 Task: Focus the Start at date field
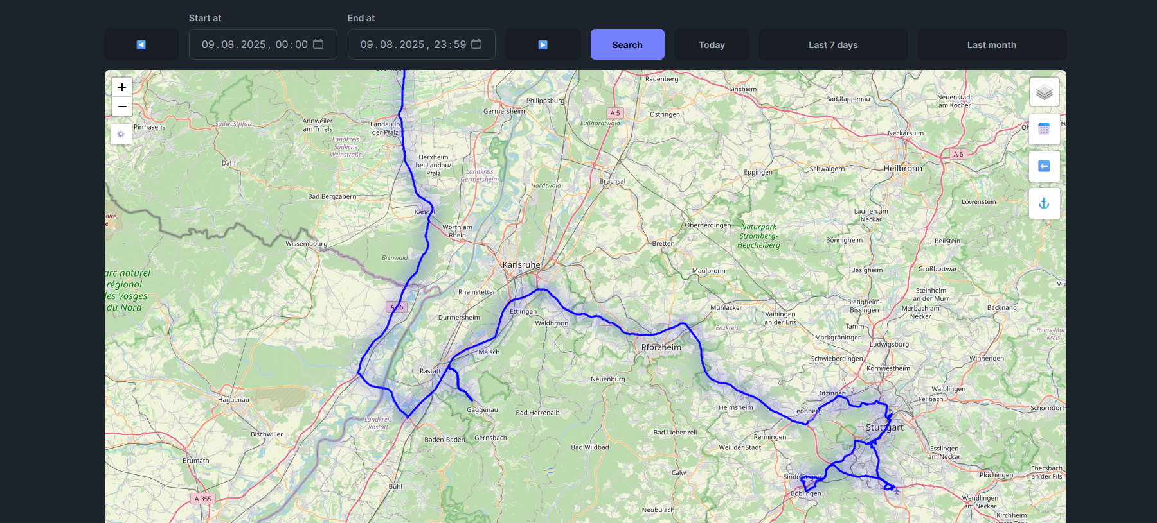click(x=263, y=44)
